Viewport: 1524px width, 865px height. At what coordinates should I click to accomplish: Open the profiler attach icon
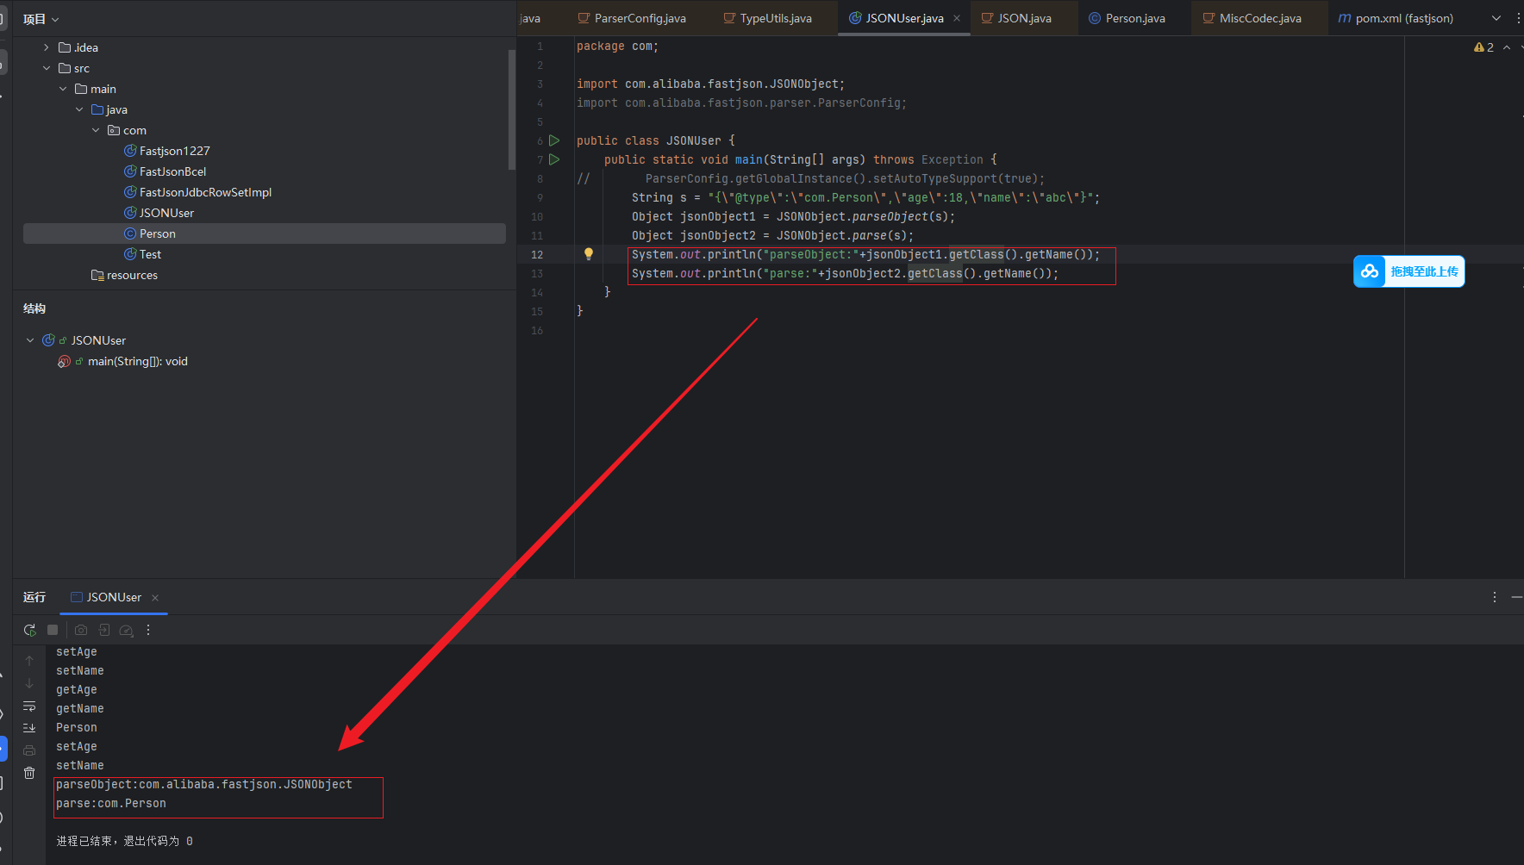[x=127, y=630]
